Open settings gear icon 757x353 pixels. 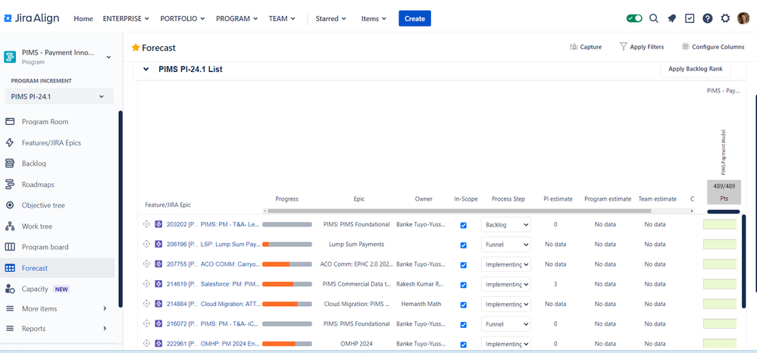pos(725,18)
